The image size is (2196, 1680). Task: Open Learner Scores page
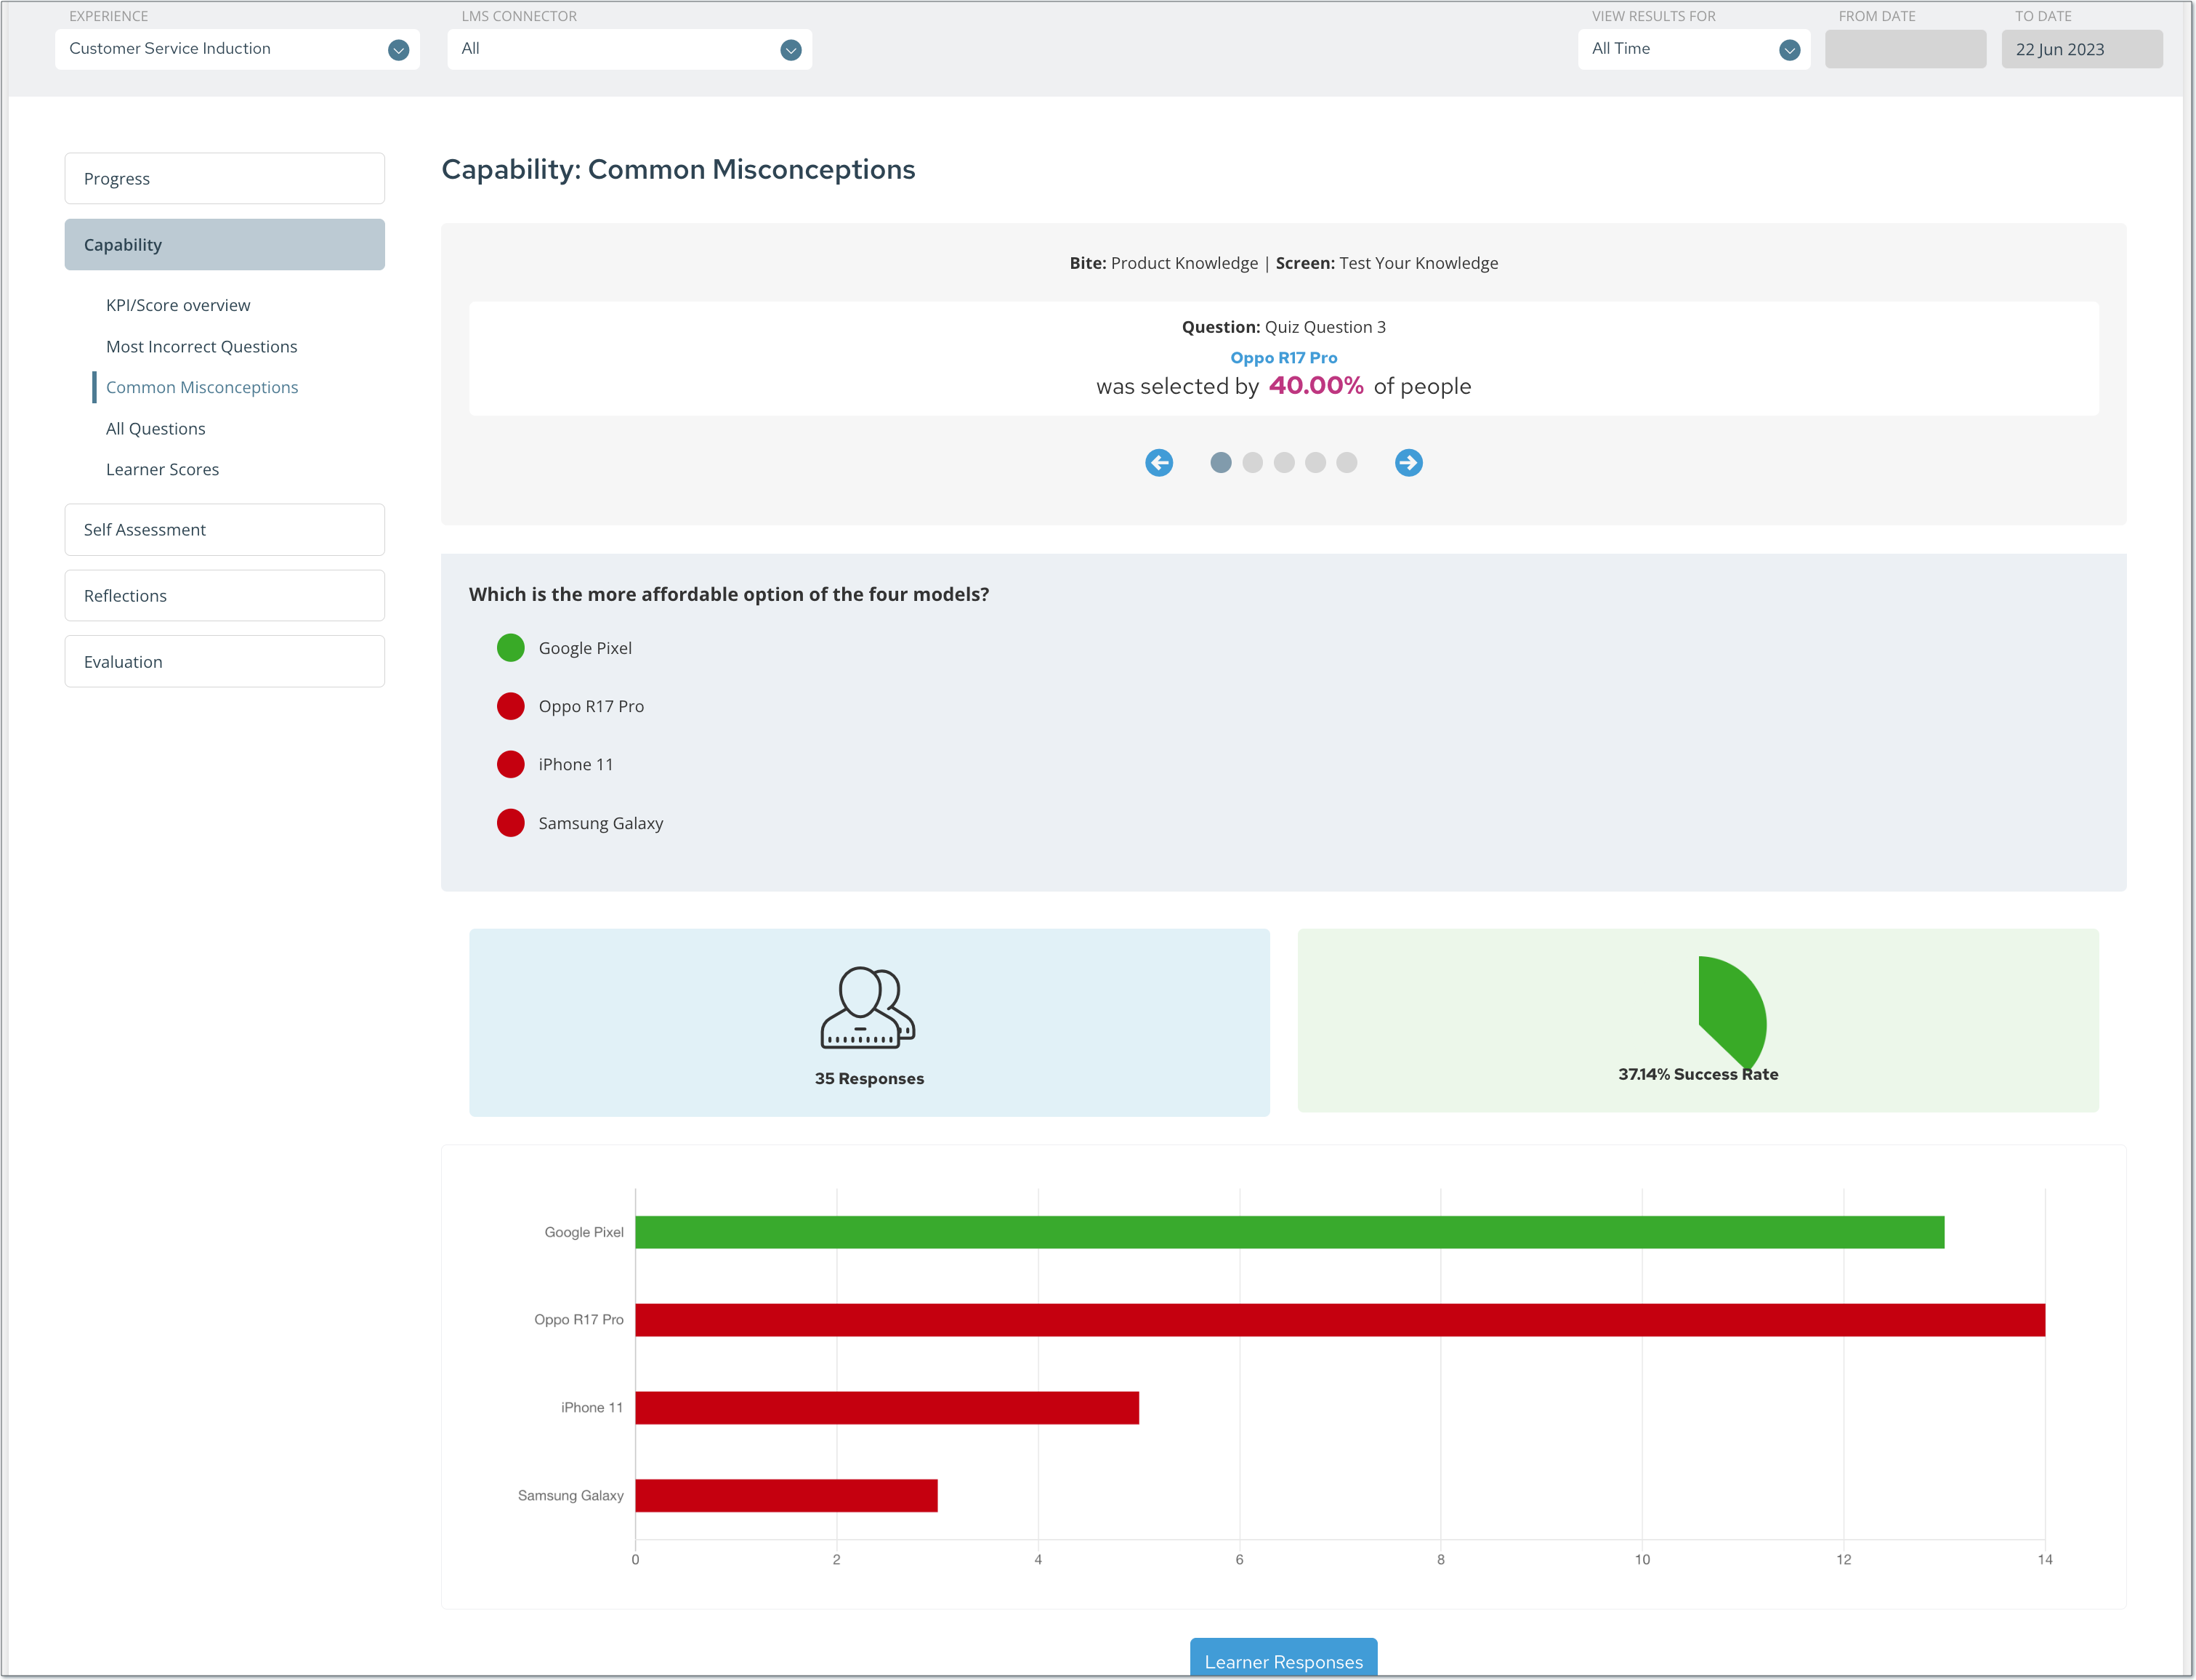162,469
